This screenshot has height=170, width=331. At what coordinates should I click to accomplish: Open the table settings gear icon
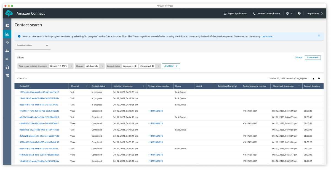[x=319, y=78]
